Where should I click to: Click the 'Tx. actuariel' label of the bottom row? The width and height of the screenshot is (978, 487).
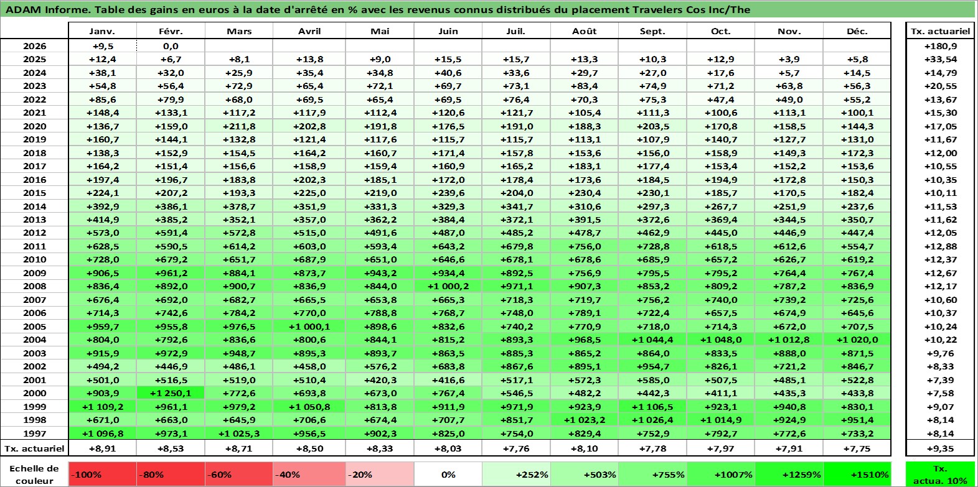pos(34,448)
